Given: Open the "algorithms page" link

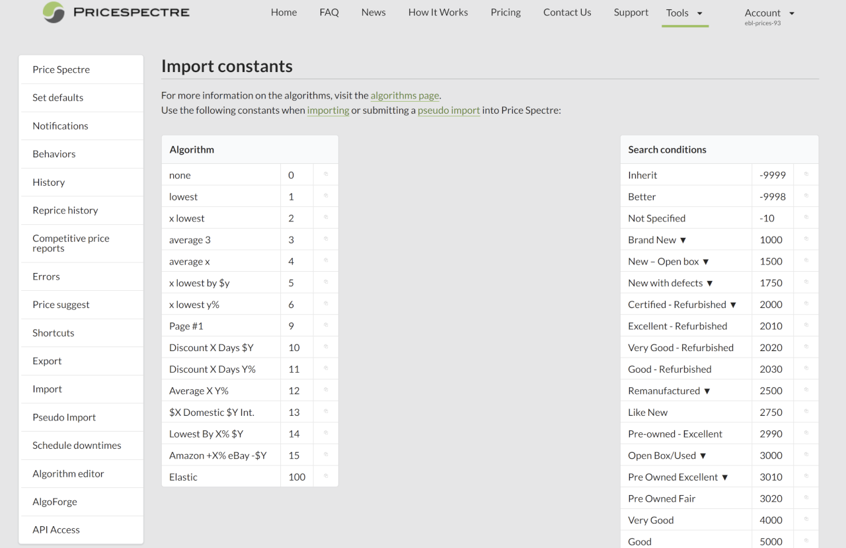Looking at the screenshot, I should (404, 95).
